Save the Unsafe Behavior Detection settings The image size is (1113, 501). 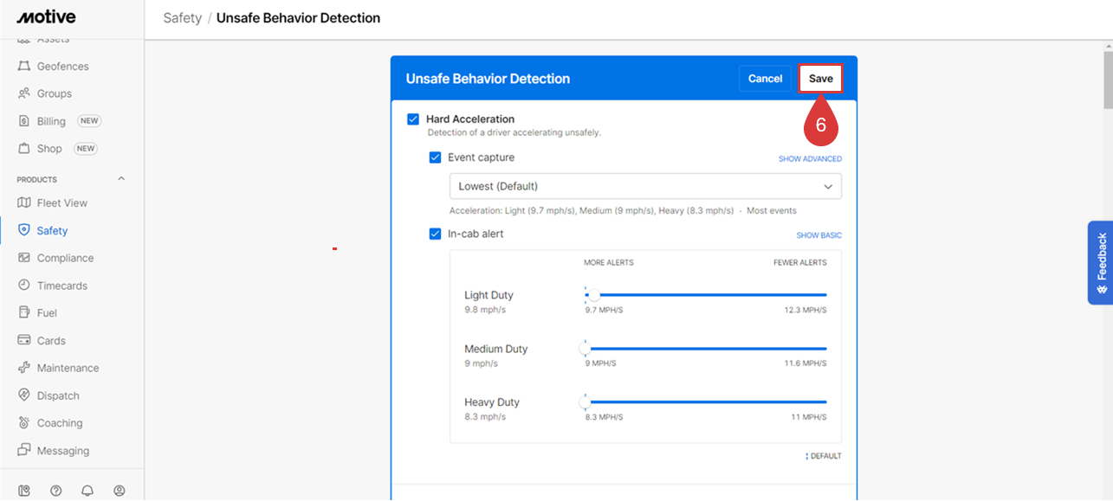click(x=820, y=79)
